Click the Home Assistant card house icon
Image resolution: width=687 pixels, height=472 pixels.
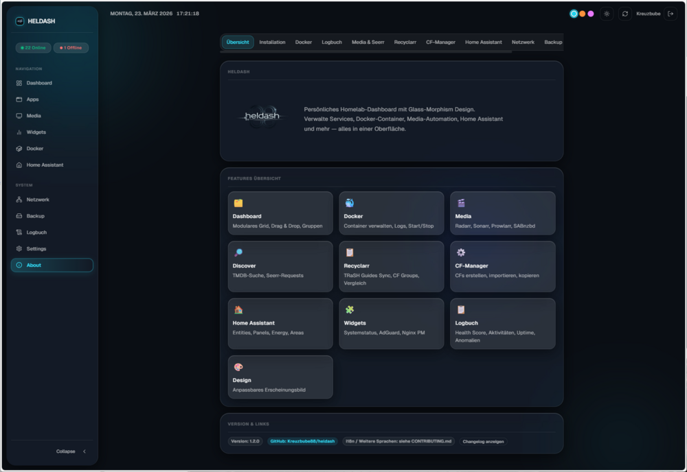[x=238, y=309]
